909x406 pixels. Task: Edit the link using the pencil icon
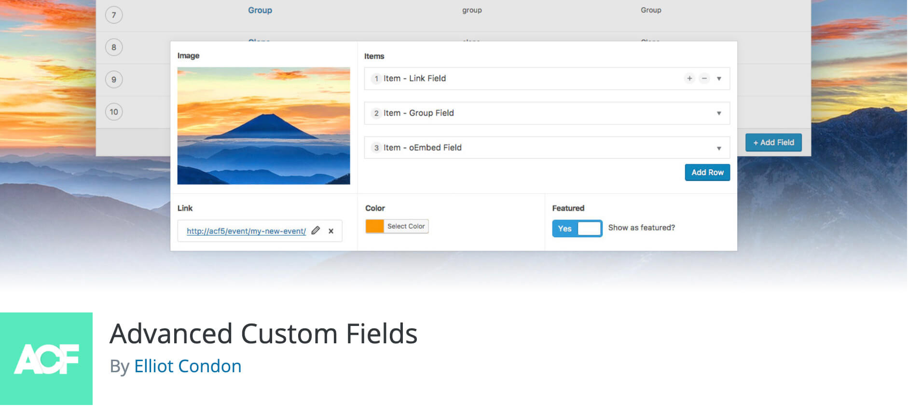[x=316, y=230]
